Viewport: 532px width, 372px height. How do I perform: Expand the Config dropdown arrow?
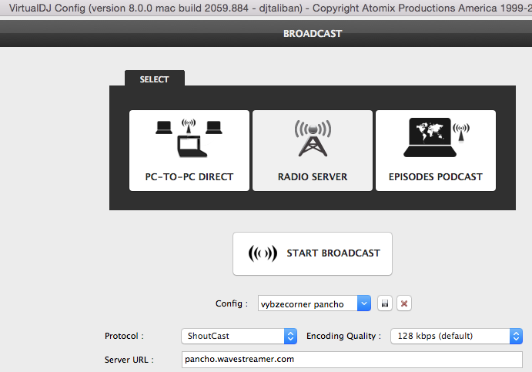pyautogui.click(x=364, y=303)
